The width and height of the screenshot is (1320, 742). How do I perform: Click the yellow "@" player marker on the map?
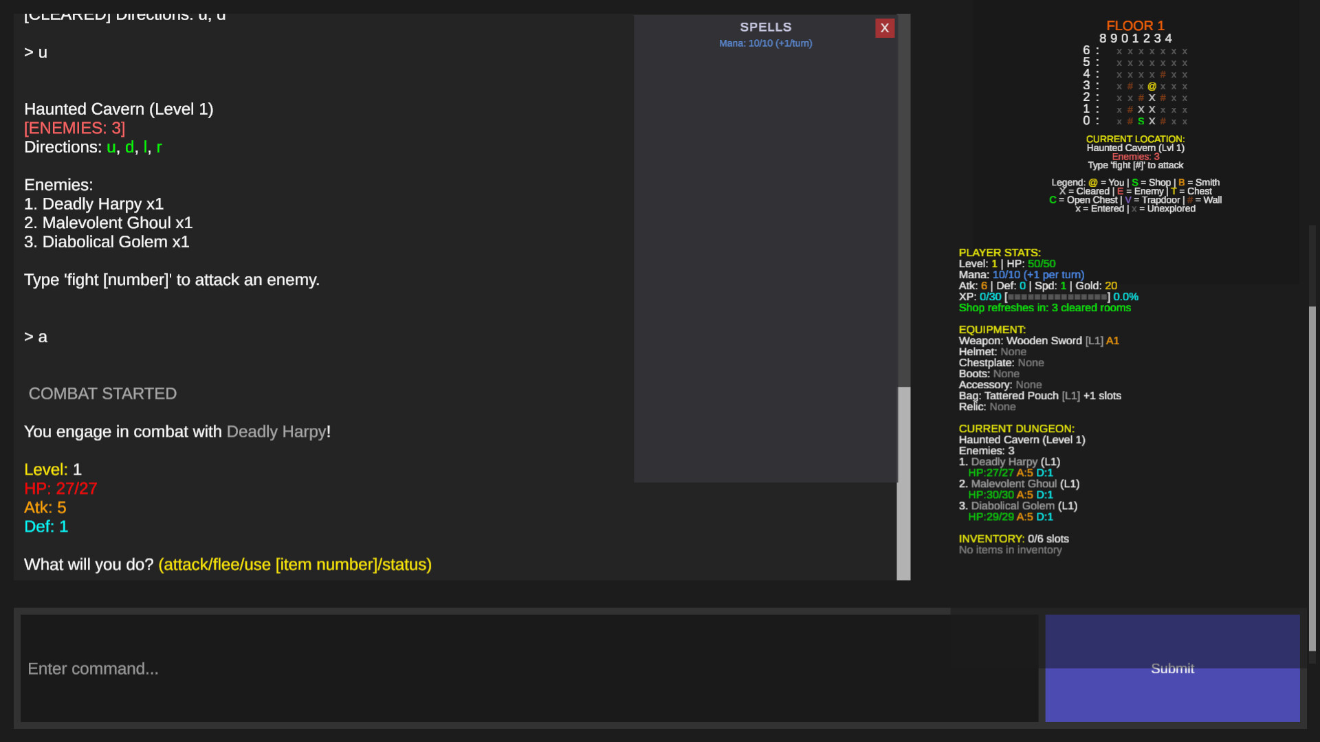(x=1152, y=85)
